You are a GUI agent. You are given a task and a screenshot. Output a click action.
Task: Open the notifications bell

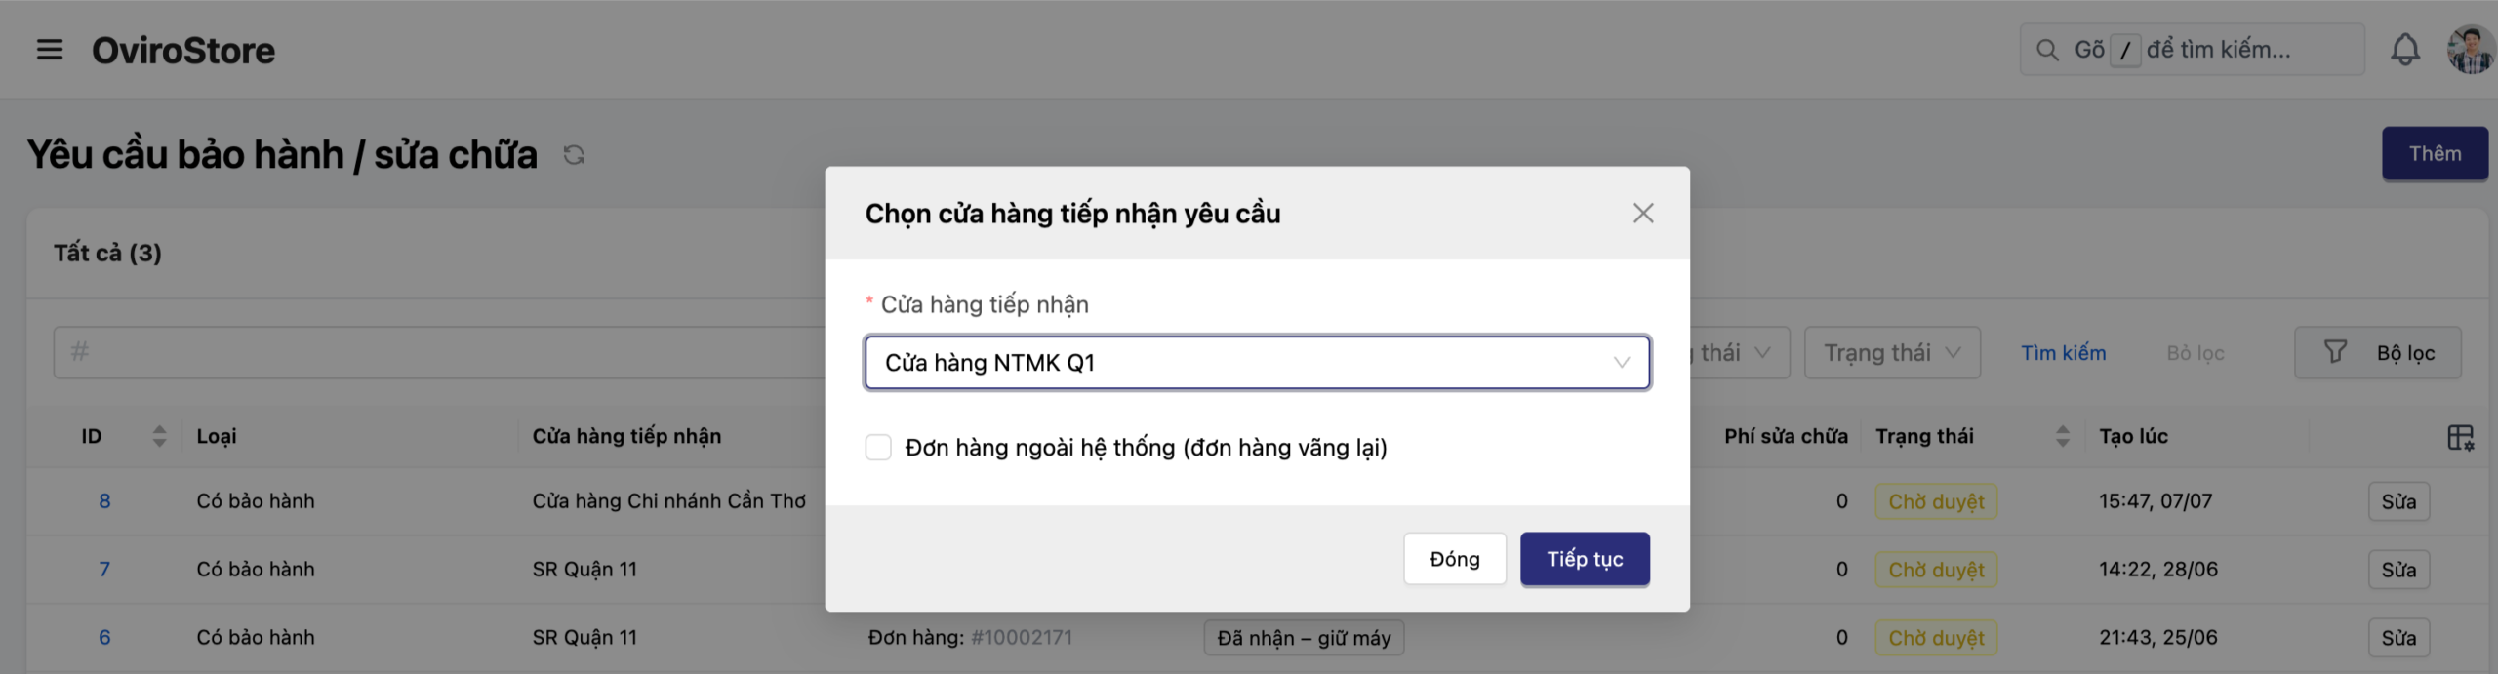(x=2404, y=50)
